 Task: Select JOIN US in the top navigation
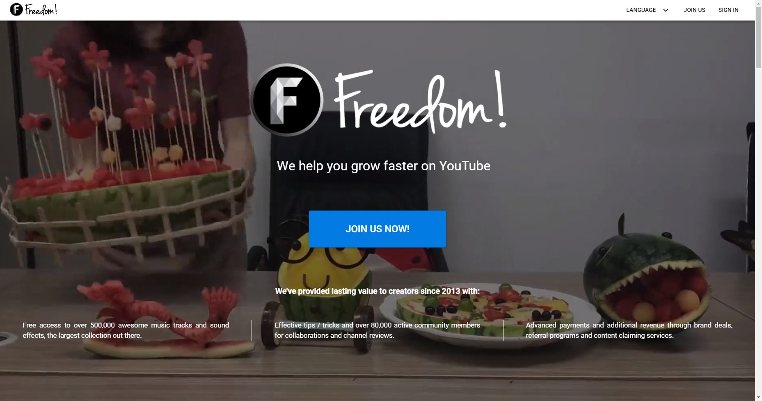pyautogui.click(x=694, y=10)
